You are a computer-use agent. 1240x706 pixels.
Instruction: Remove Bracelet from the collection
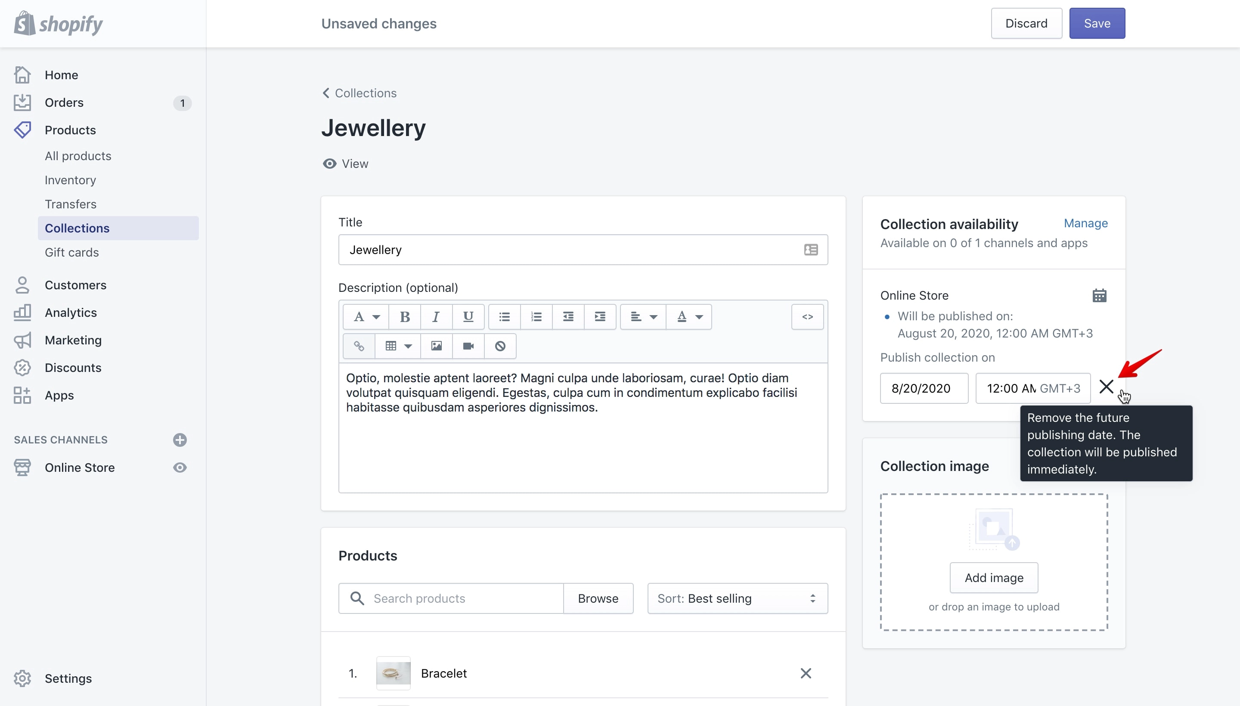click(806, 673)
